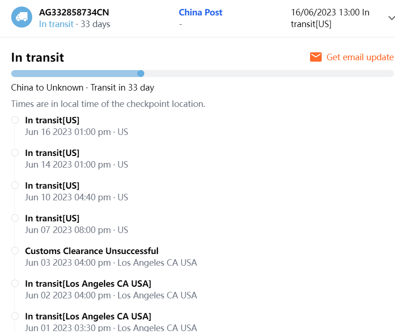This screenshot has height=332, width=395.
Task: Click the Customs Clearance Unsuccessful timeline marker
Action: click(x=15, y=251)
